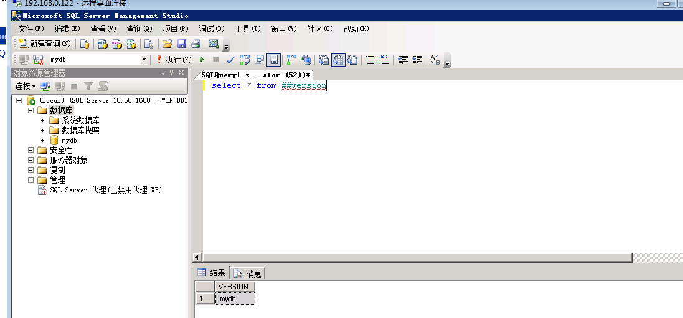
Task: Switch to the 结果 tab
Action: (x=212, y=273)
